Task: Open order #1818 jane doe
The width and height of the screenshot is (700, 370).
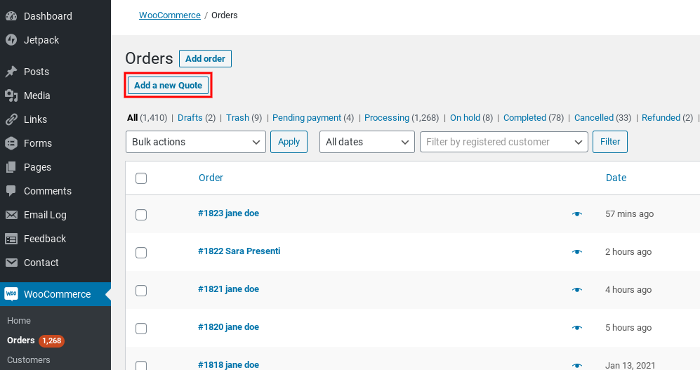Action: pyautogui.click(x=229, y=364)
